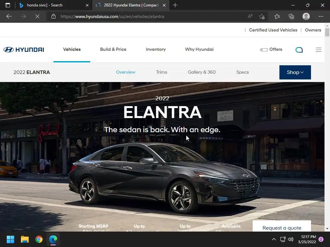Viewport: 330px width, 247px height.
Task: Select the Overview sub-tab
Action: coord(126,72)
